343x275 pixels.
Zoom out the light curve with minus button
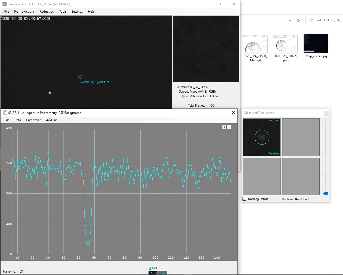pos(229,127)
